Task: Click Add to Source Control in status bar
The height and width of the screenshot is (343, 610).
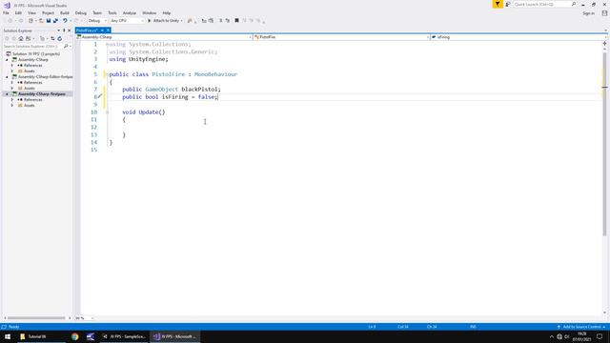Action: (x=581, y=327)
